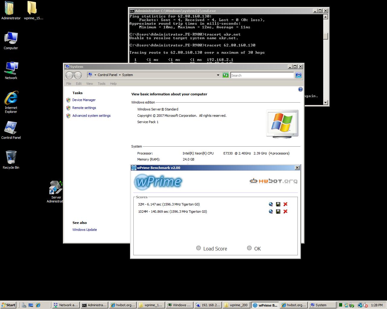This screenshot has height=309, width=387.
Task: Delete the 1024M score with red X
Action: click(285, 212)
